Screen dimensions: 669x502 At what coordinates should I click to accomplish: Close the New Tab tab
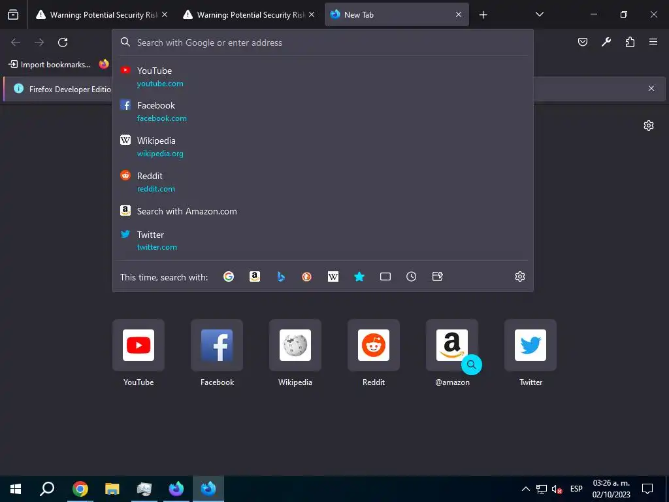click(x=459, y=14)
